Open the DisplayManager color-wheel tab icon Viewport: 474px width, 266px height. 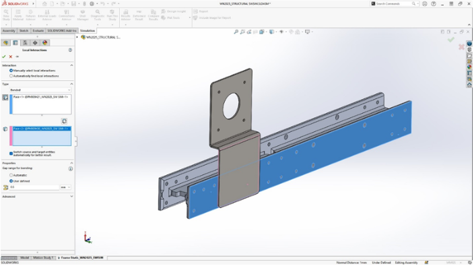click(x=44, y=42)
